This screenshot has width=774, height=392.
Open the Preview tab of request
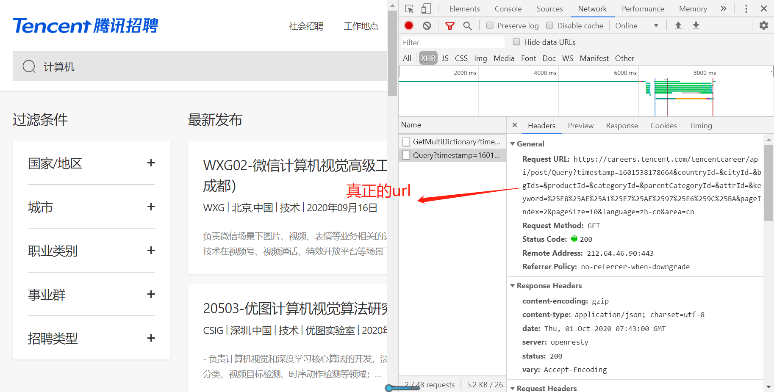[x=580, y=126]
